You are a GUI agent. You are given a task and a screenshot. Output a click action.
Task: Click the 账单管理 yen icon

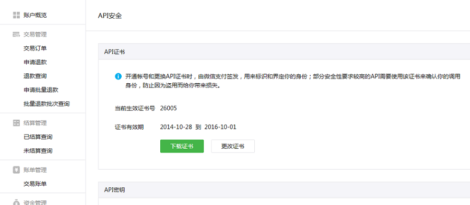point(16,170)
